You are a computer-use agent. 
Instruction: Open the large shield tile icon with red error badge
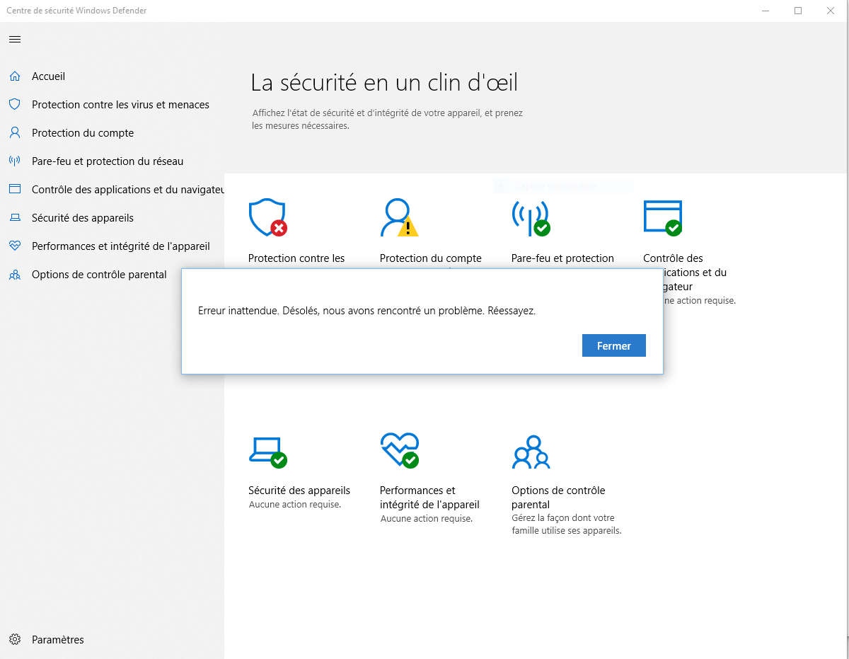click(268, 218)
